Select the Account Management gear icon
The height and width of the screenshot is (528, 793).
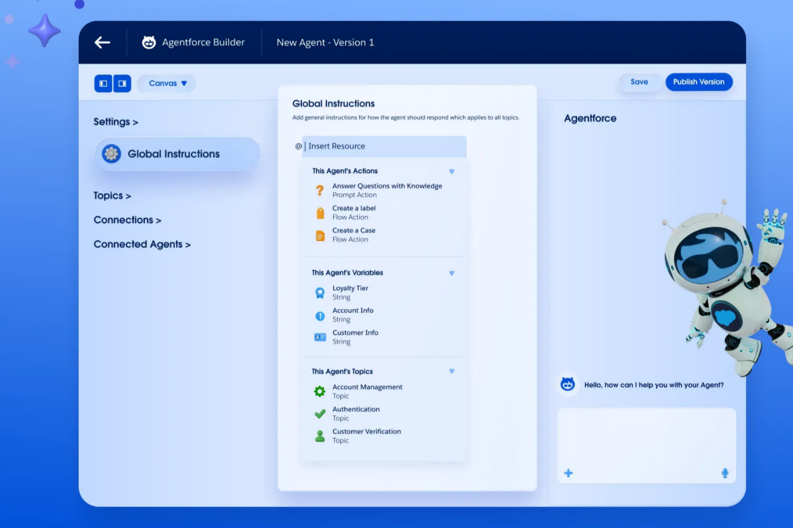[320, 391]
